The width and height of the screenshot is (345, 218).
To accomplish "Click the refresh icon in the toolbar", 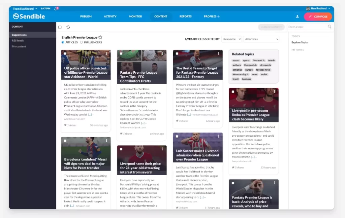I will coord(68,27).
